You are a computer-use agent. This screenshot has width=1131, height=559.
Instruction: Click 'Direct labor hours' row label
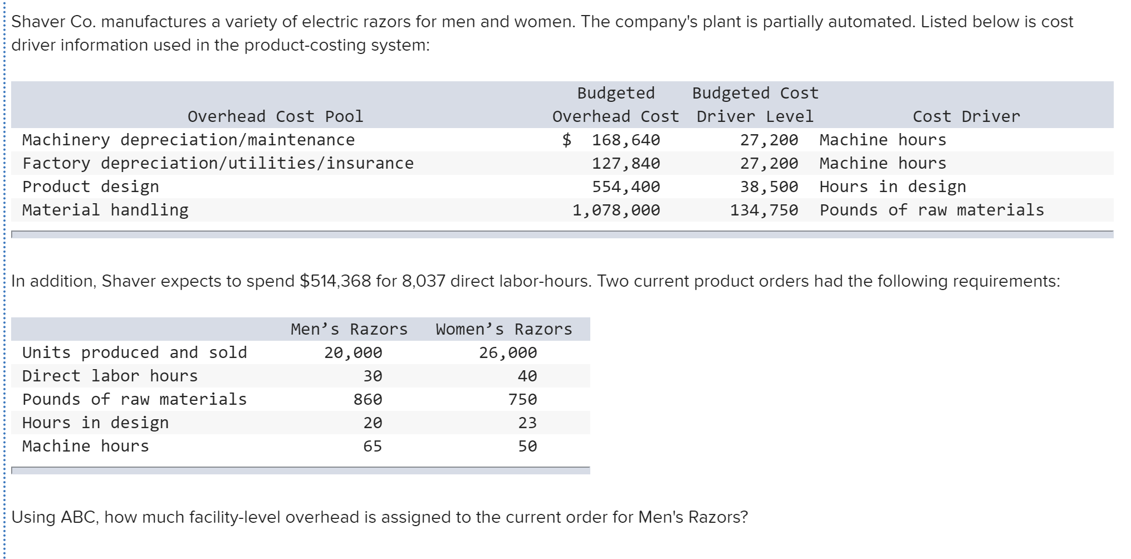point(110,376)
